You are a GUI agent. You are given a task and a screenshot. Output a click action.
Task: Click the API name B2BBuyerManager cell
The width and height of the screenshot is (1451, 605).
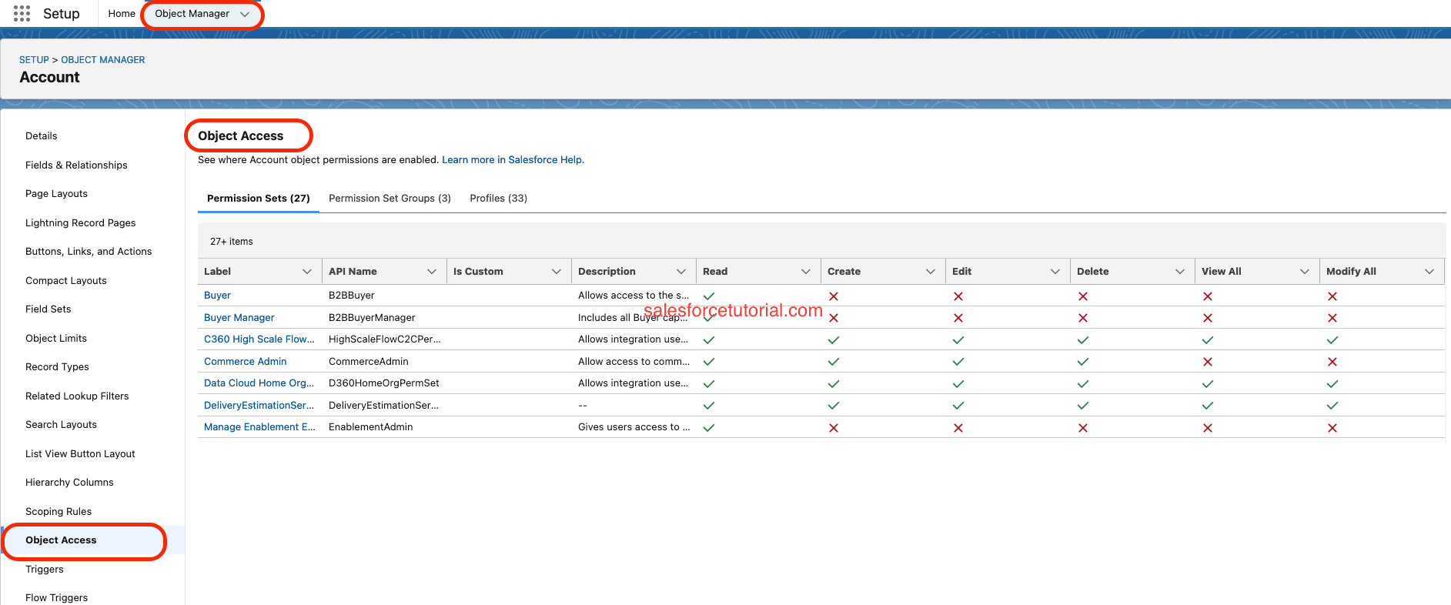tap(372, 318)
